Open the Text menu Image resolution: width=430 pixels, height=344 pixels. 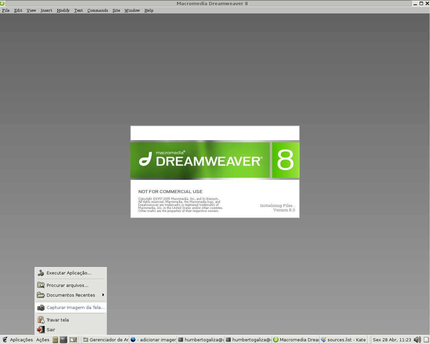(78, 10)
